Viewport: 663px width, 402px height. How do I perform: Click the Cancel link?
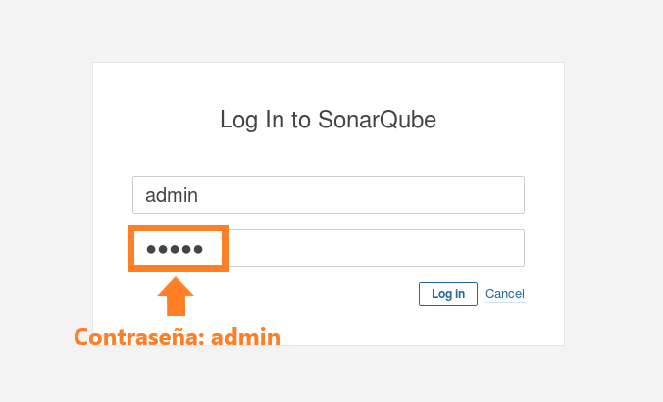505,294
